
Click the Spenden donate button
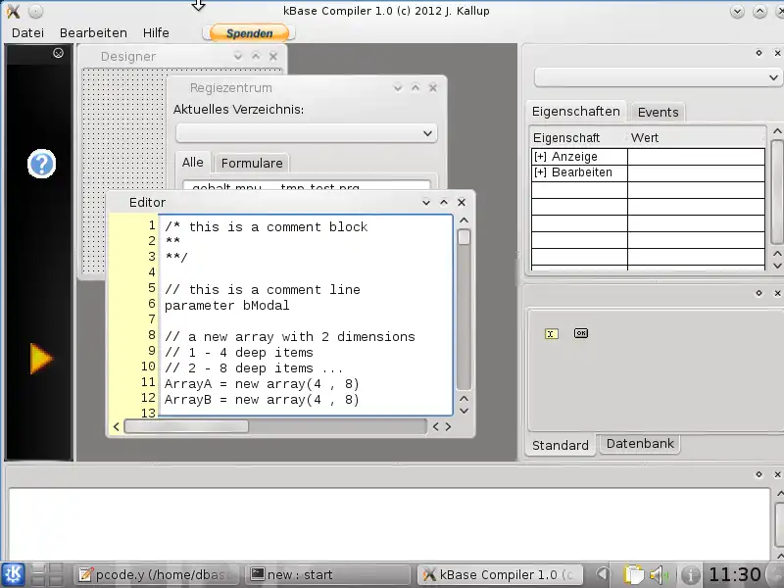tap(249, 33)
